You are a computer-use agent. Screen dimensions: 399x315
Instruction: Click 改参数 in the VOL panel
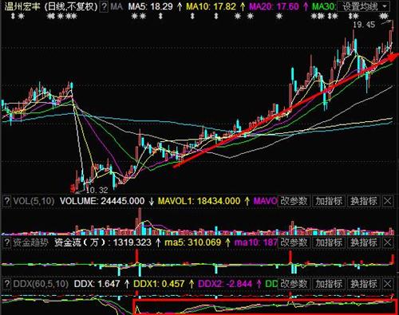pyautogui.click(x=294, y=201)
